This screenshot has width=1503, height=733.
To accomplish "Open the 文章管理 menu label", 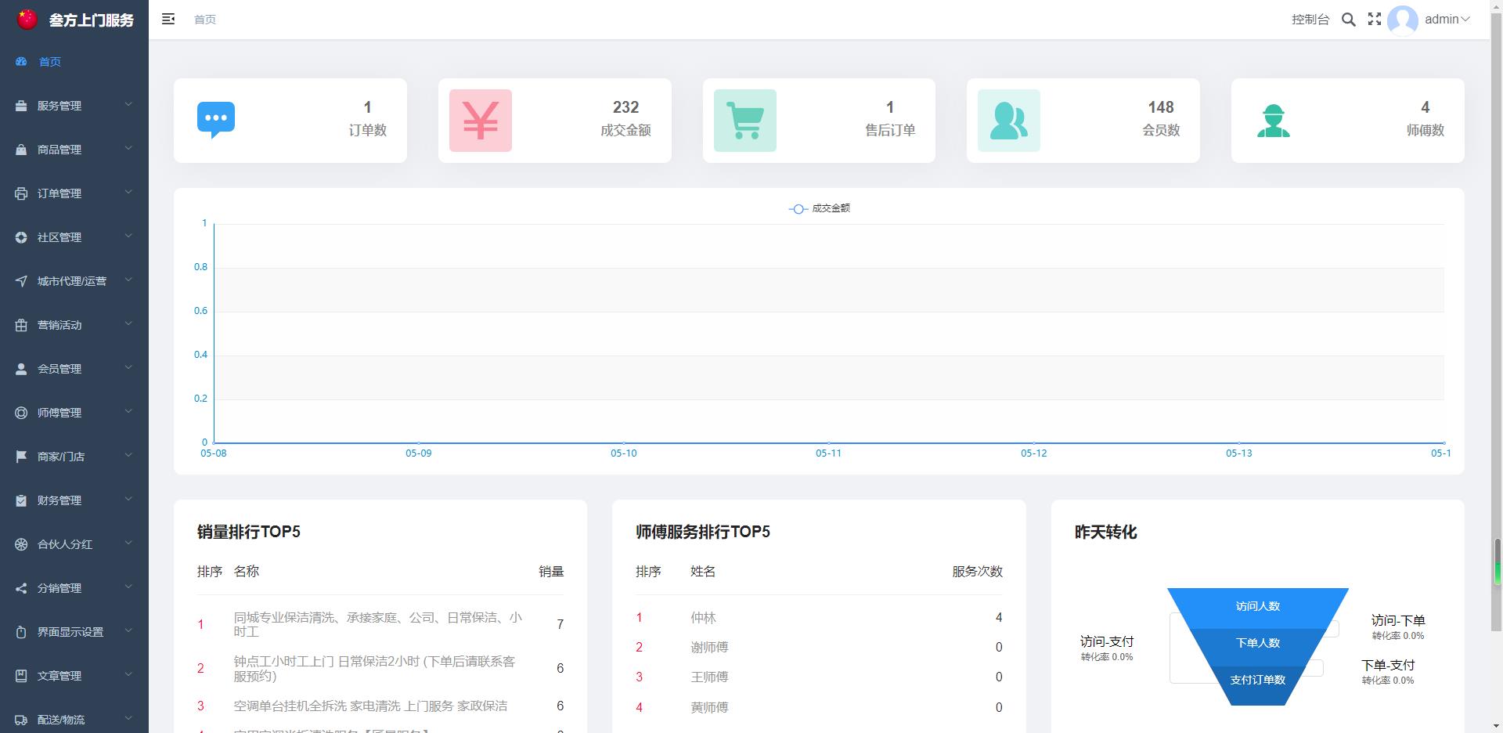I will click(x=59, y=676).
